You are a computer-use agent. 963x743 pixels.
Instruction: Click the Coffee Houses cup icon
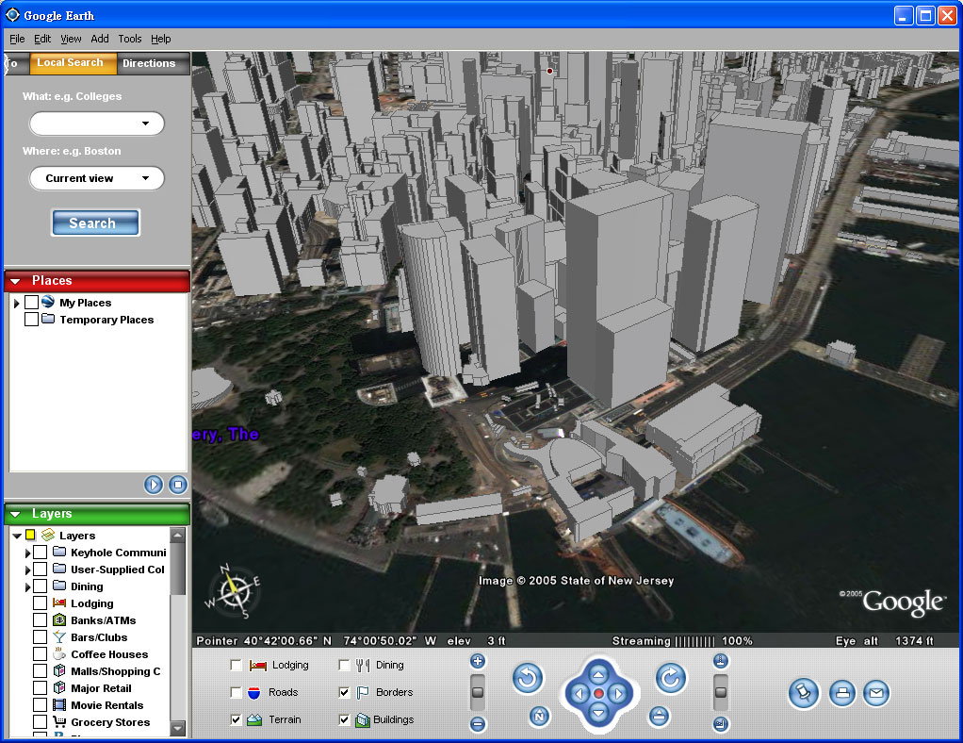(59, 653)
